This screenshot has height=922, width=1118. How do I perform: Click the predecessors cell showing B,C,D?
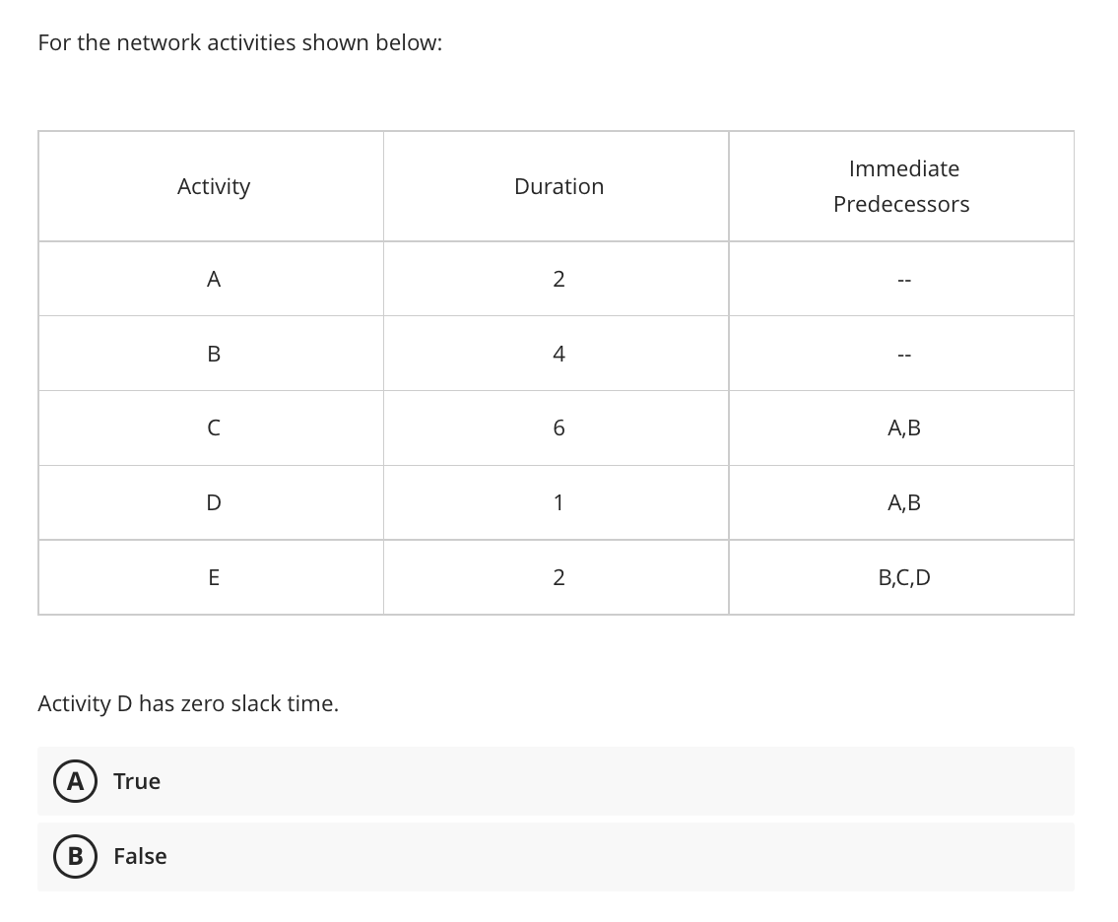(901, 577)
